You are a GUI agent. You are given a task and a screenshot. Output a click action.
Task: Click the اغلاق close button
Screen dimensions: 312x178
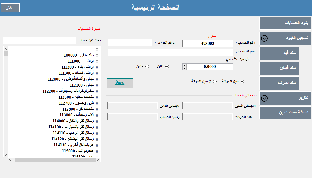tap(10, 8)
